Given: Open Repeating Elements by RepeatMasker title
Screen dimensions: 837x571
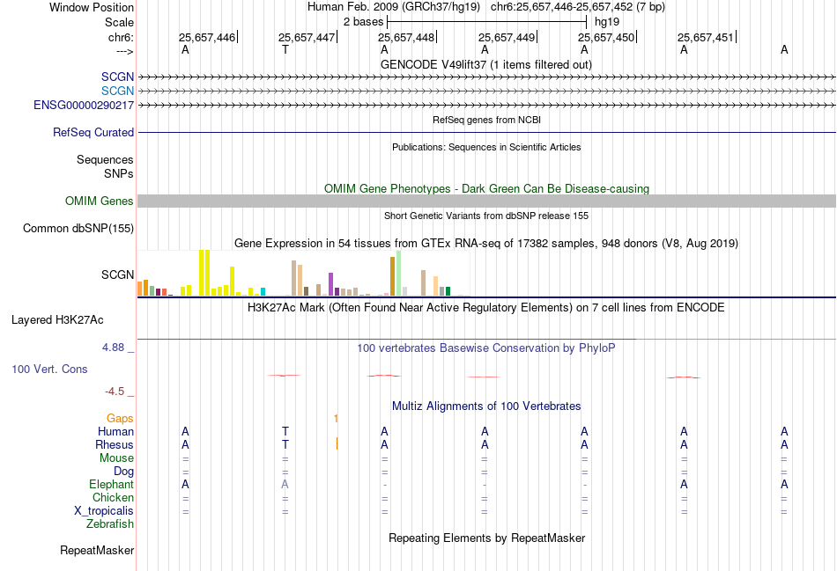Looking at the screenshot, I should coord(486,538).
